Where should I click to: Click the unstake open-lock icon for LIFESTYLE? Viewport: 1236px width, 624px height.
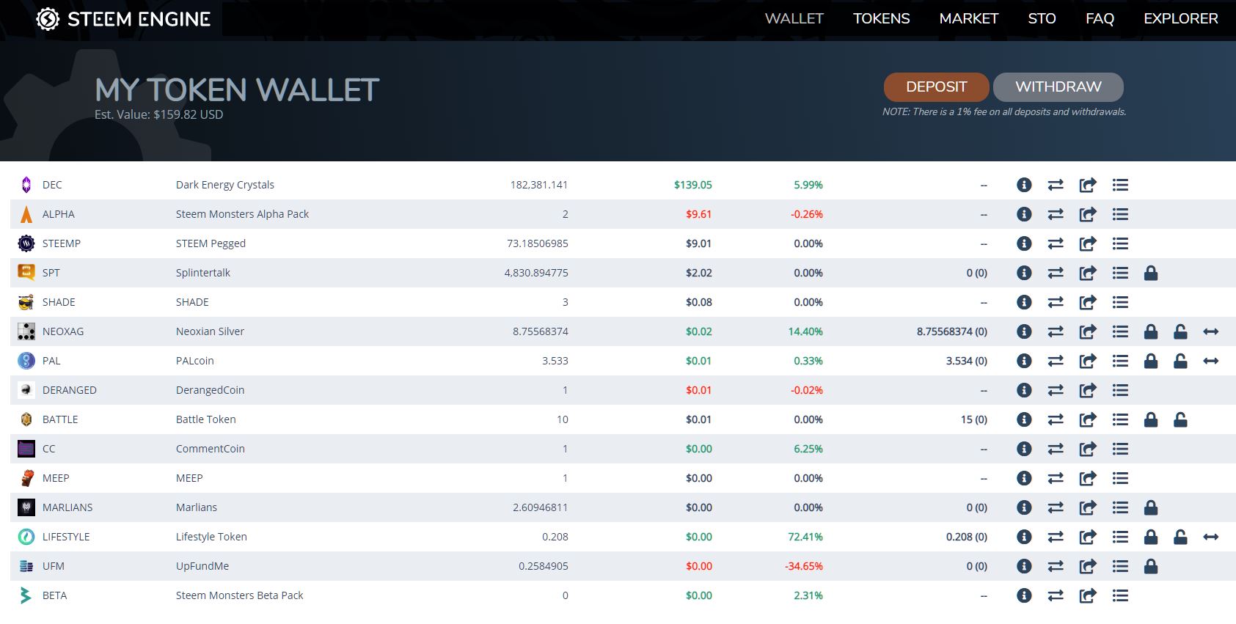click(x=1180, y=537)
